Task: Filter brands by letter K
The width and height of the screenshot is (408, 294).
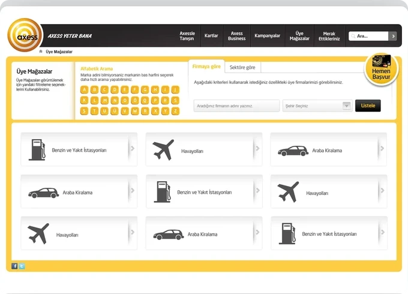Action: [x=84, y=100]
